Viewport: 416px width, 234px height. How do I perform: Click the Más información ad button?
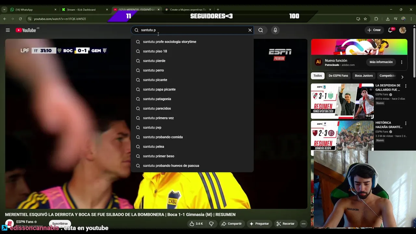click(381, 62)
